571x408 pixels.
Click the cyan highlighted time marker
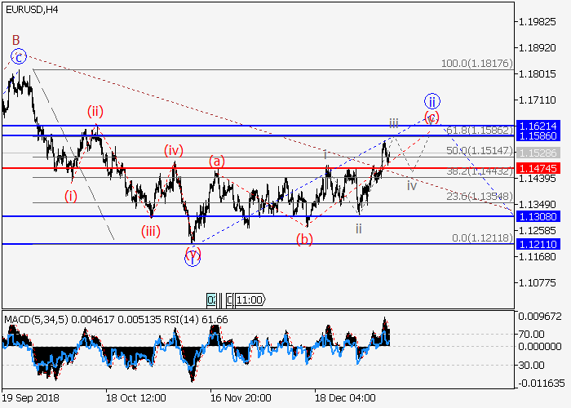[x=212, y=299]
